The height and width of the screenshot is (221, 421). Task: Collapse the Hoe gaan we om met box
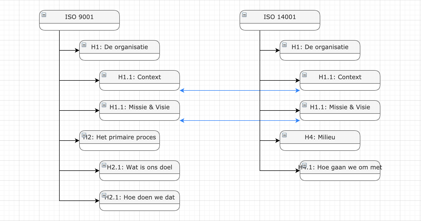click(304, 165)
